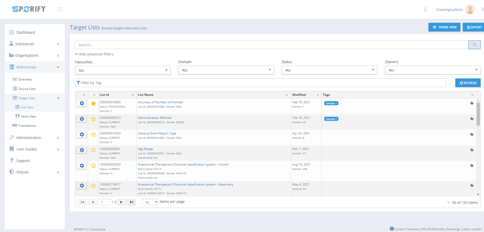The width and height of the screenshot is (484, 232).
Task: Click the table's vertical scrollbar thumb
Action: point(478,114)
